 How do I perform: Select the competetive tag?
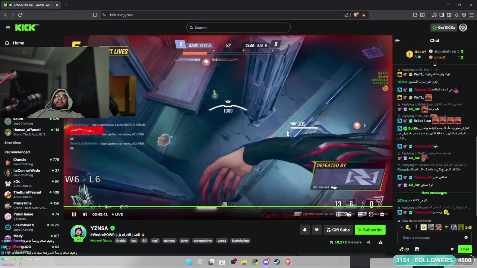point(203,241)
